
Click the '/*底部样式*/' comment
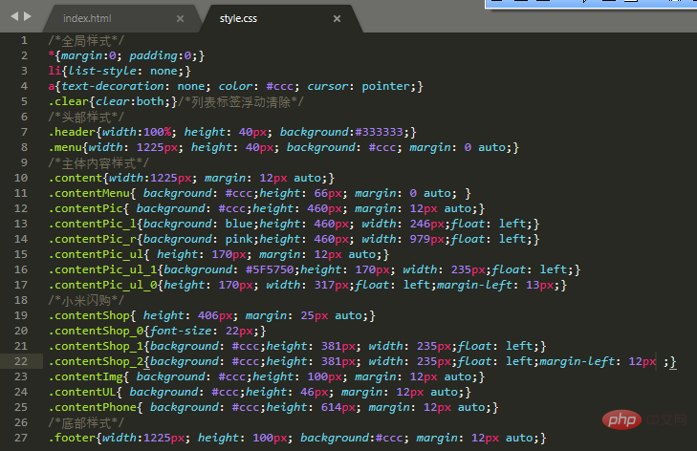click(x=86, y=422)
